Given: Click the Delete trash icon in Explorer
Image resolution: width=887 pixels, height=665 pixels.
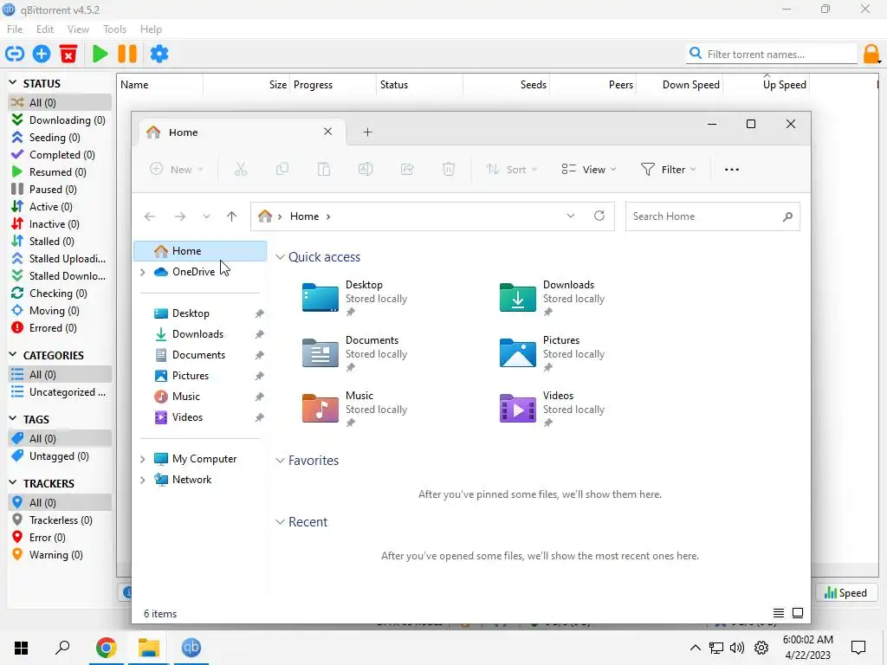Looking at the screenshot, I should tap(449, 170).
